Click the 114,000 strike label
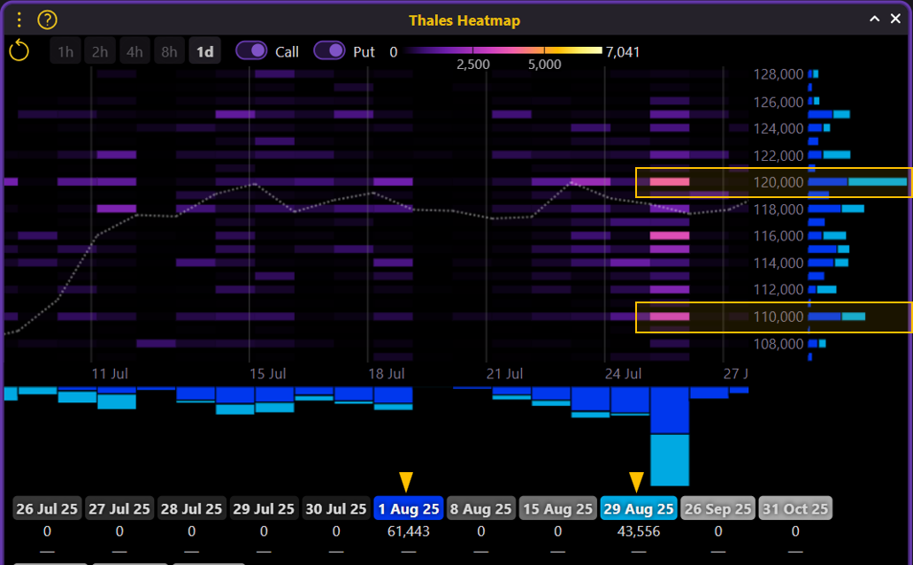Screen dimensions: 913x565 pyautogui.click(x=779, y=263)
